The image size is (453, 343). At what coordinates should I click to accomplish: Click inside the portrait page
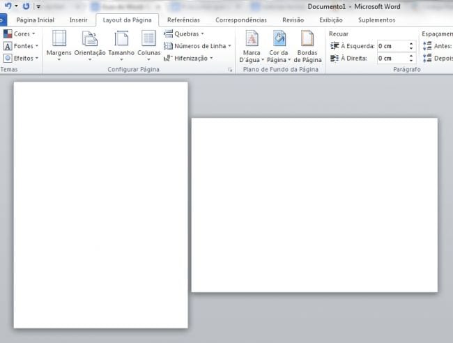[x=101, y=205]
